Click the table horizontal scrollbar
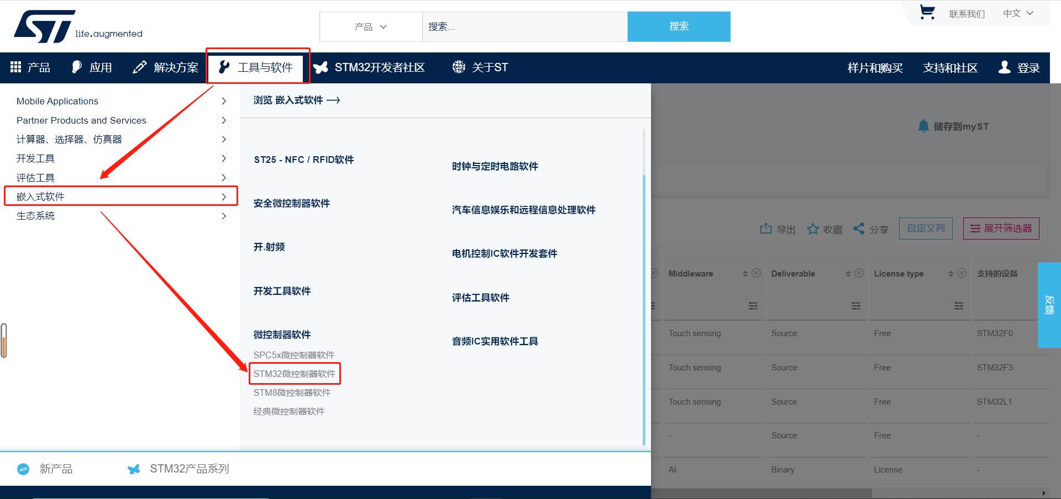 point(761,493)
